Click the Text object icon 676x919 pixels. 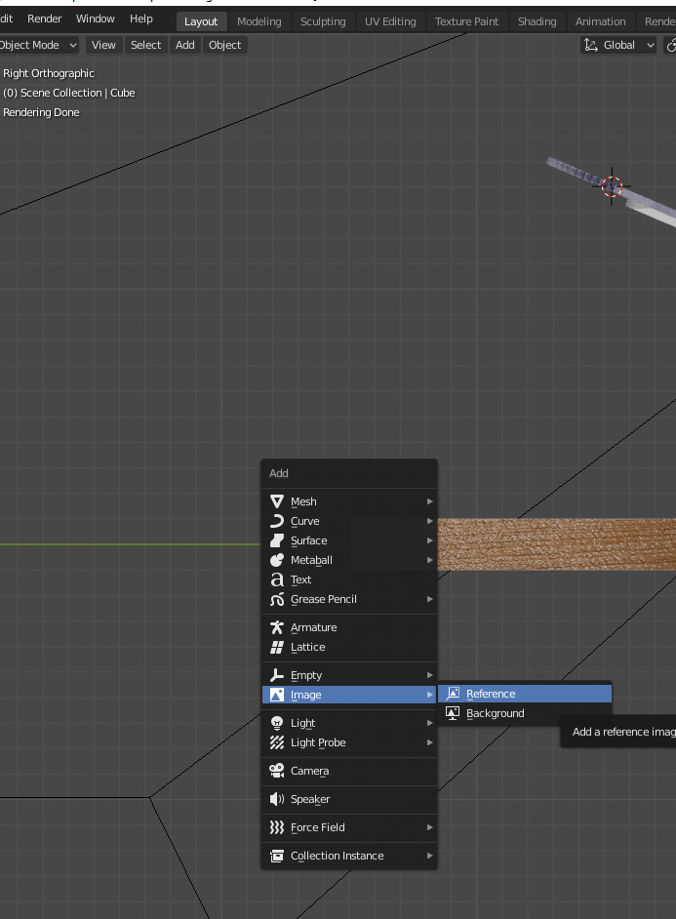[277, 579]
